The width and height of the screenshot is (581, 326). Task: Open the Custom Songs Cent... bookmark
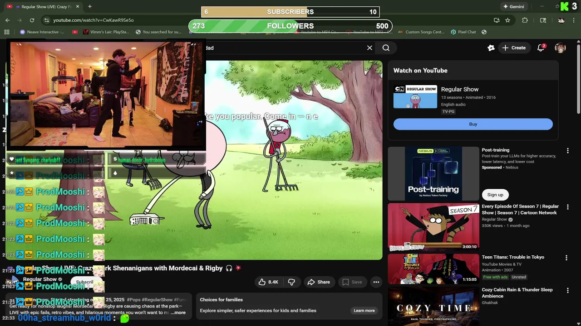[421, 32]
